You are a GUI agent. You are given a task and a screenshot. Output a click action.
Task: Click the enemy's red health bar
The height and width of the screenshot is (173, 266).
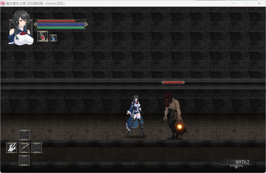pyautogui.click(x=173, y=83)
